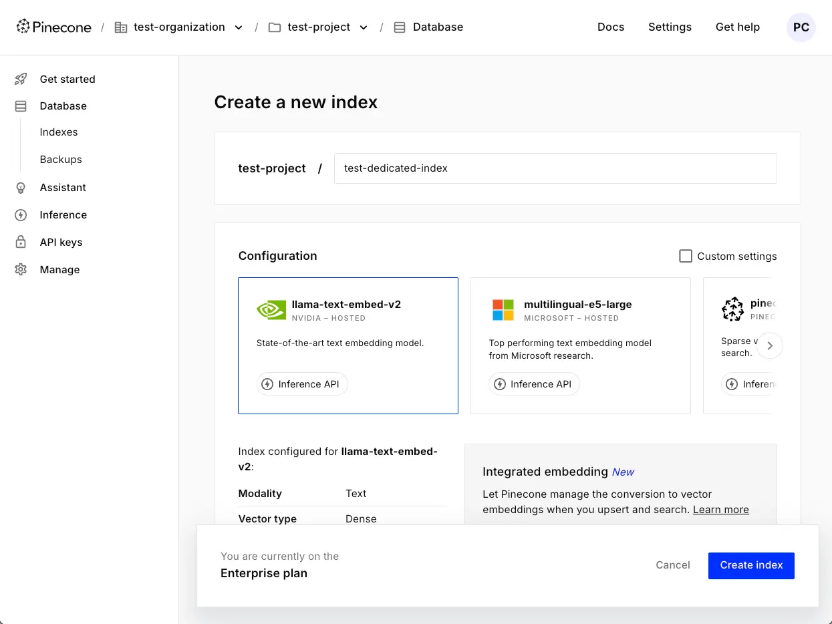Open API keys from the sidebar
This screenshot has height=624, width=832.
click(61, 242)
